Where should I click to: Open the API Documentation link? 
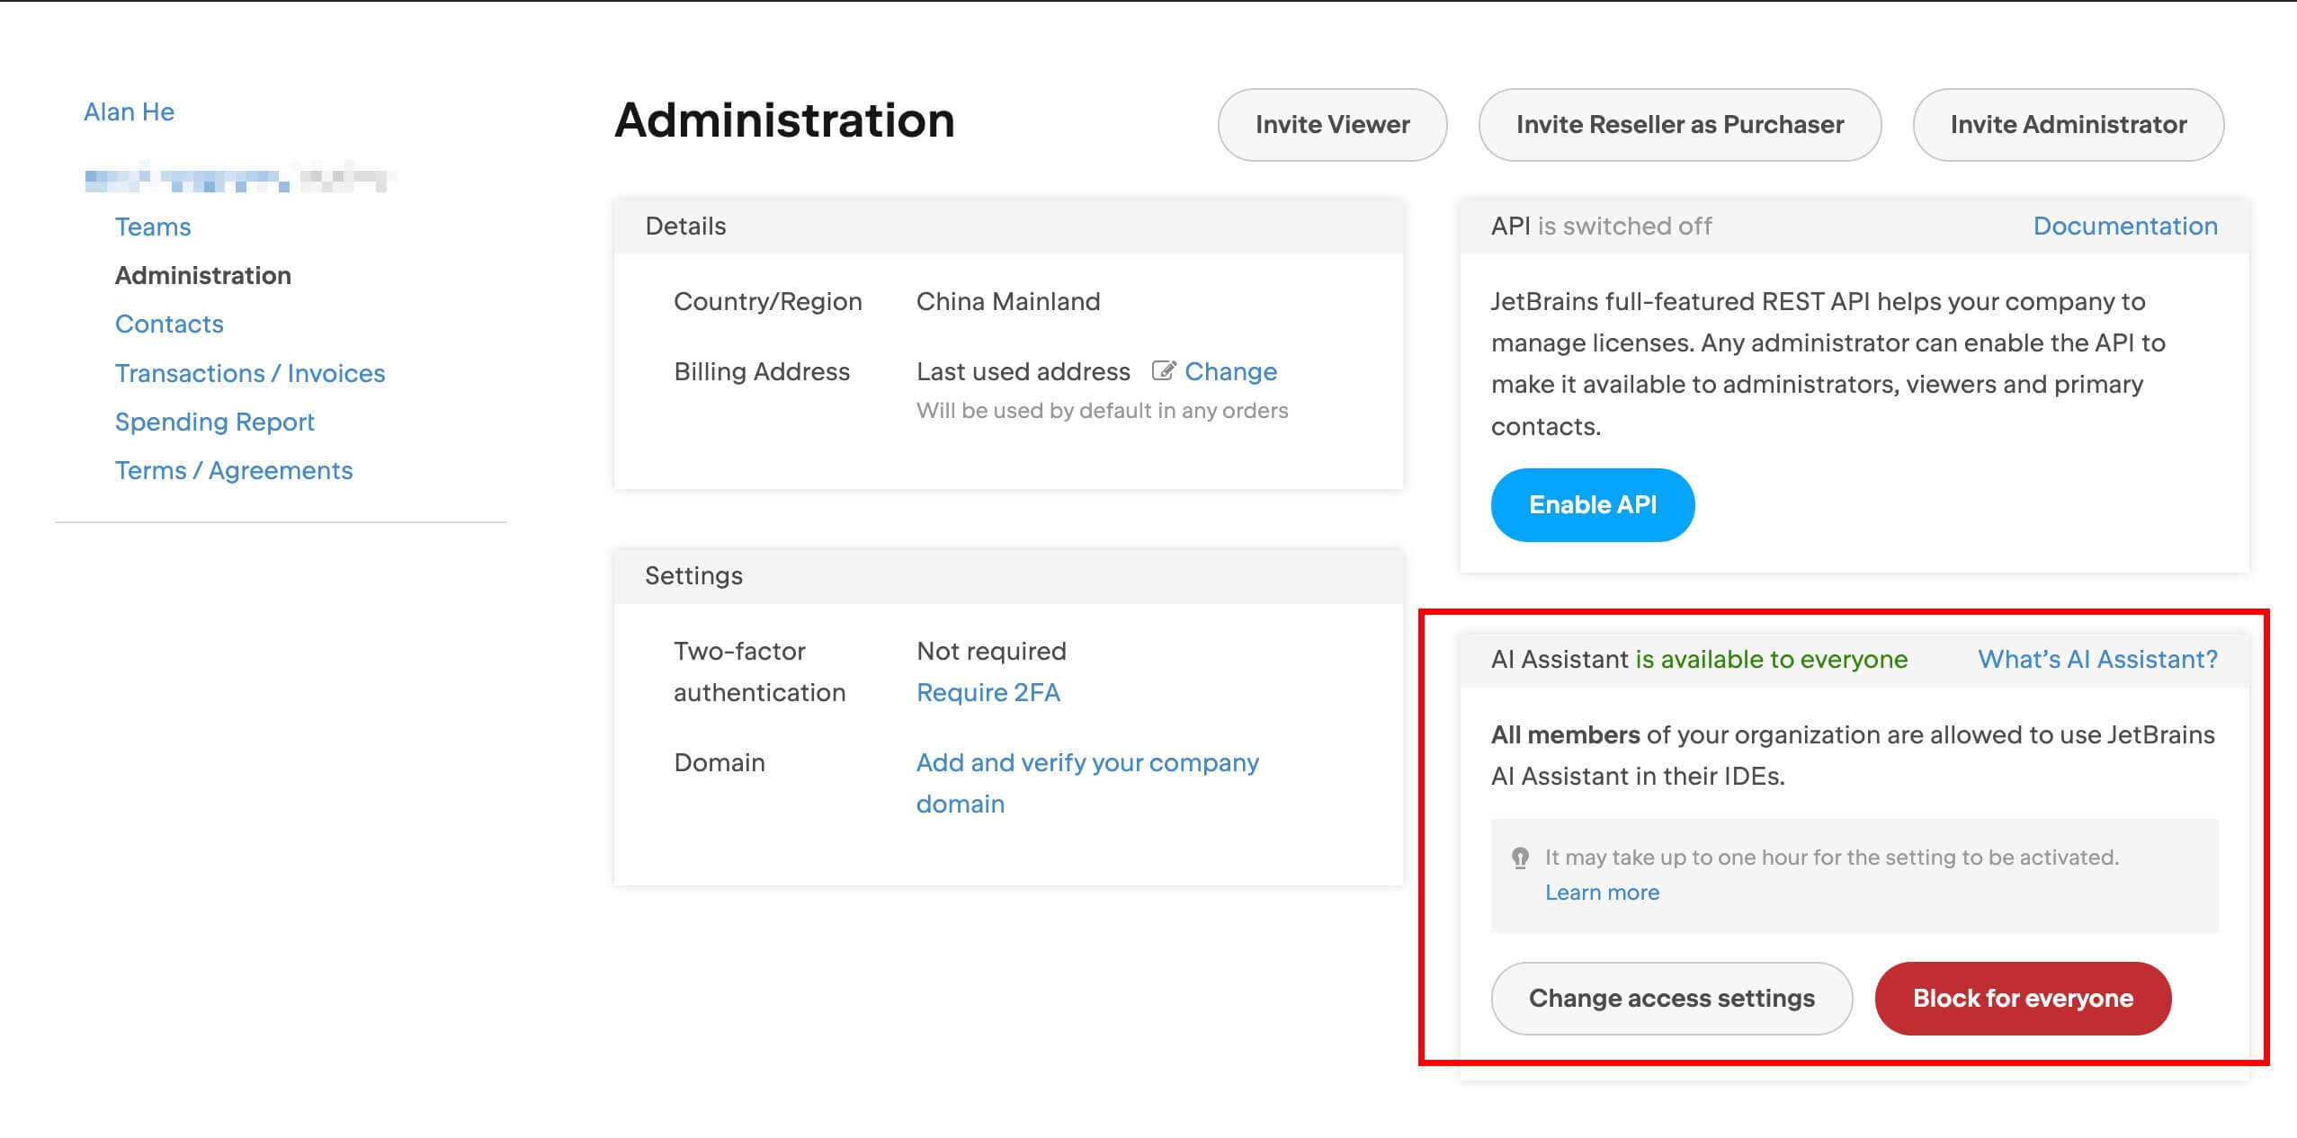(x=2125, y=226)
